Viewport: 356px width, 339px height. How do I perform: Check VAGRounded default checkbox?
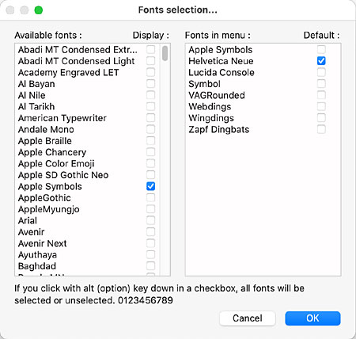[321, 95]
